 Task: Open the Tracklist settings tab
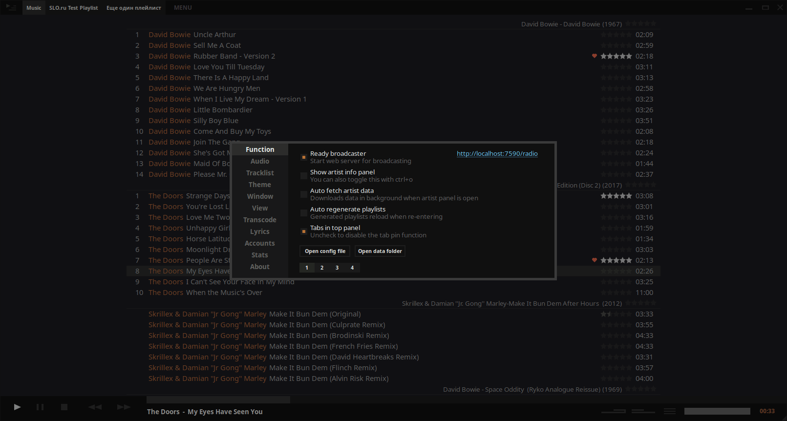[260, 173]
